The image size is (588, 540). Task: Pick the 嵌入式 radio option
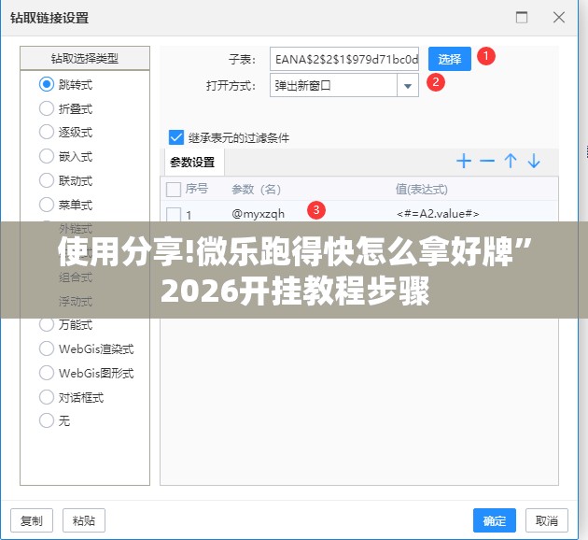click(x=47, y=156)
